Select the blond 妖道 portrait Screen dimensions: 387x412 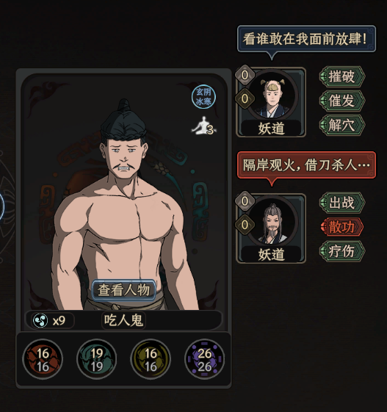tap(272, 96)
